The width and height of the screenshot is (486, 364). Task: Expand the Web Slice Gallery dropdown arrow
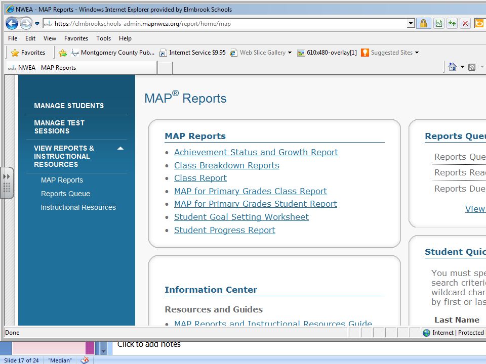[290, 53]
